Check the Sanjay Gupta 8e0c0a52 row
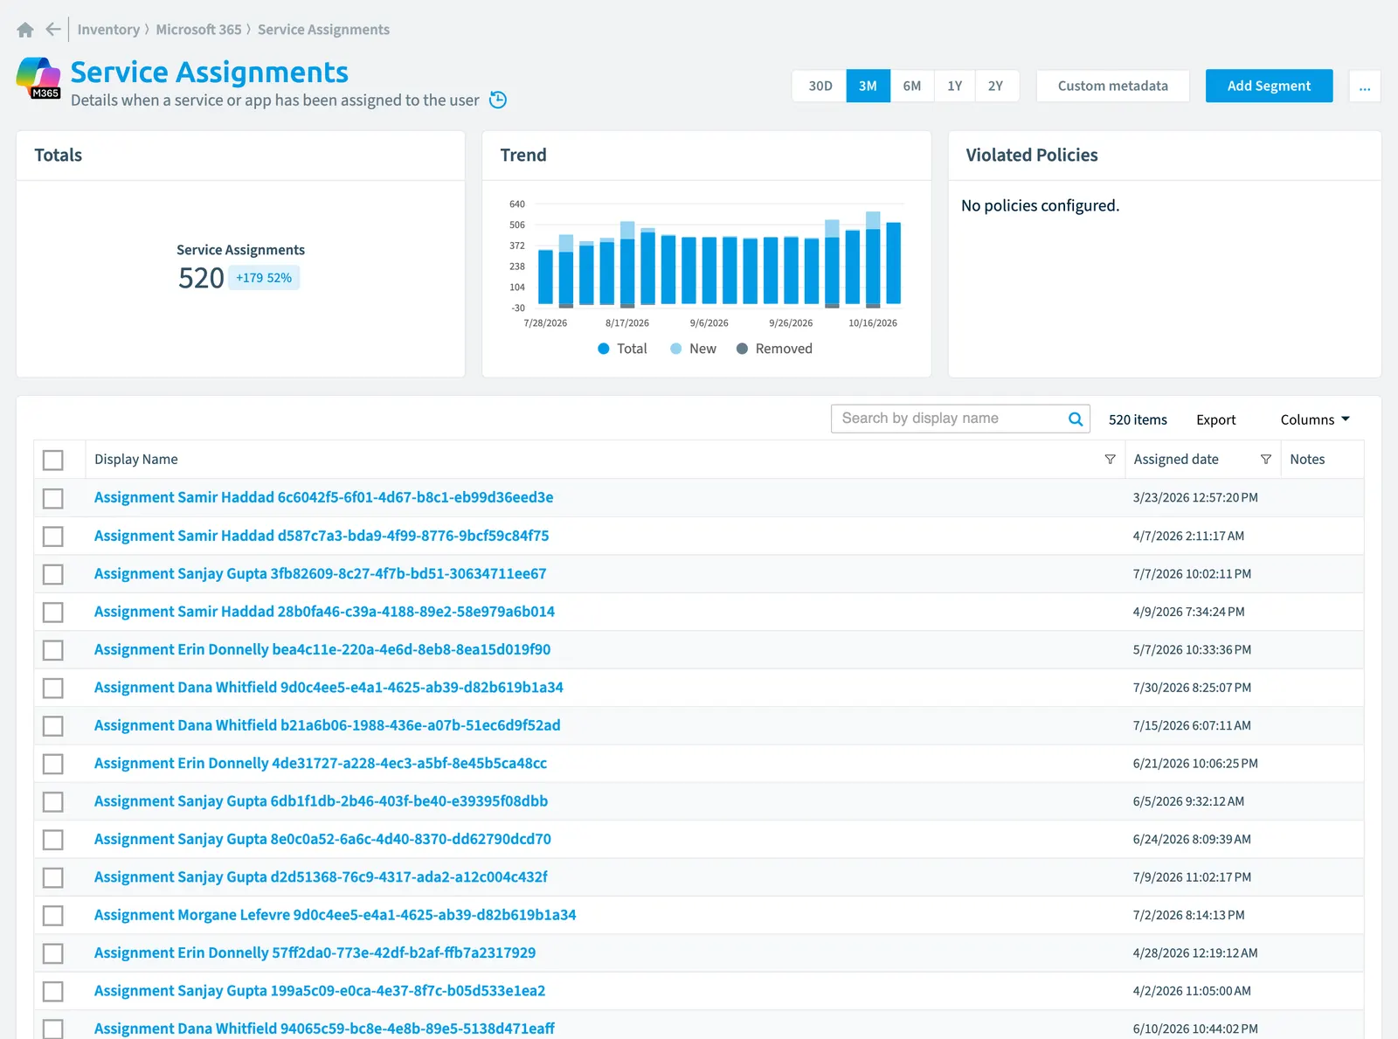The height and width of the screenshot is (1039, 1398). coord(53,840)
